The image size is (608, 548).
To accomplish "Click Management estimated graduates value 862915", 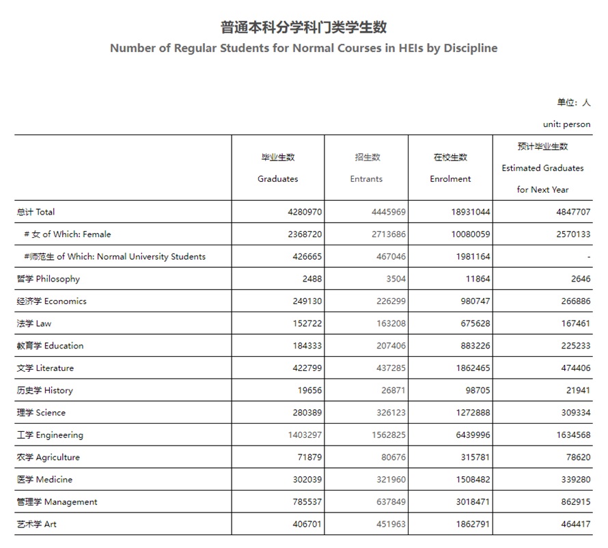I will click(576, 502).
